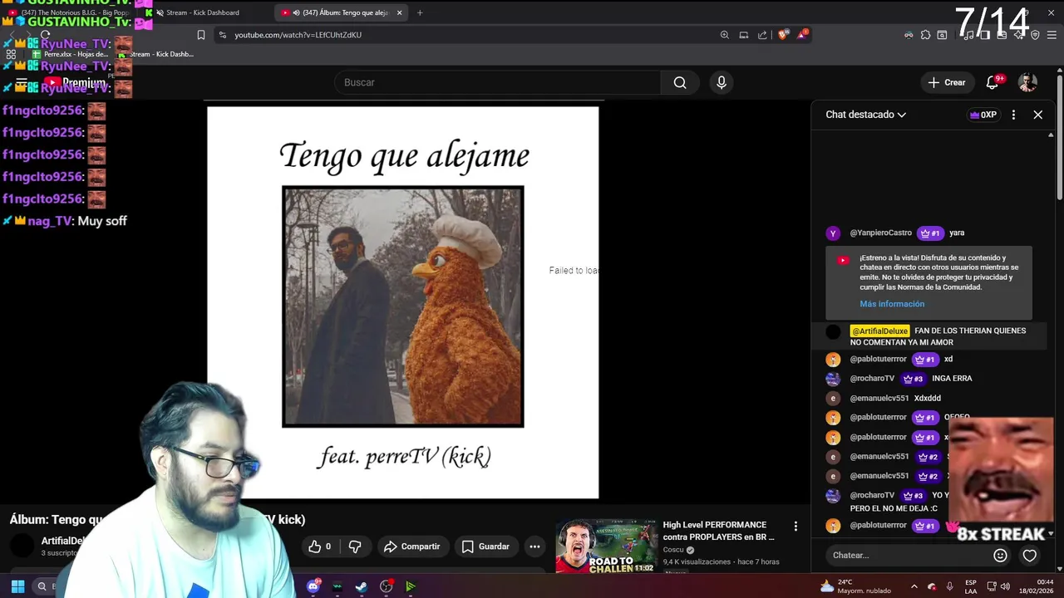Focus the Buscar search field
The width and height of the screenshot is (1064, 598).
pyautogui.click(x=498, y=82)
